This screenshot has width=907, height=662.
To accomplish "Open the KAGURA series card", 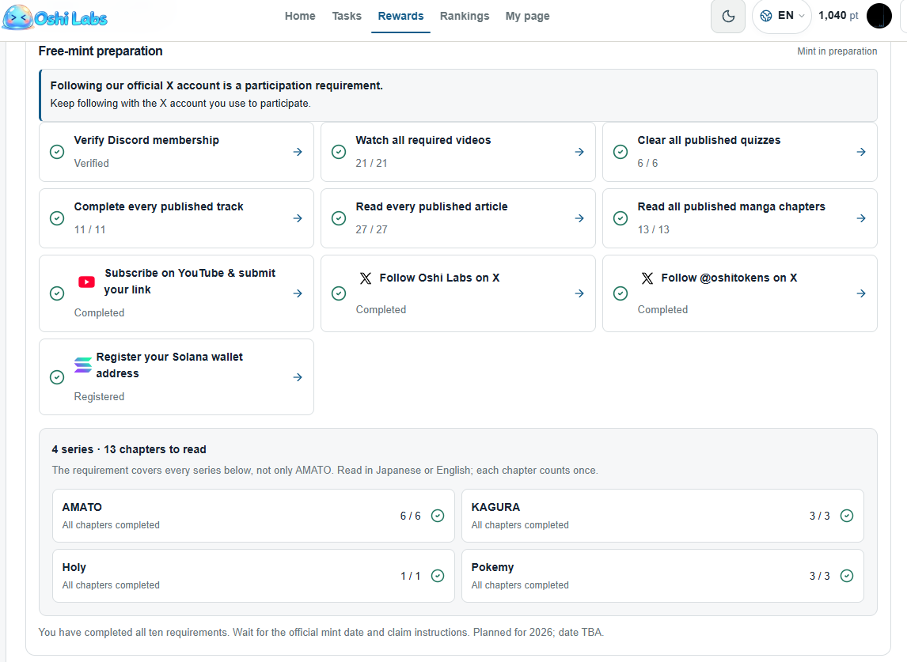I will point(662,516).
